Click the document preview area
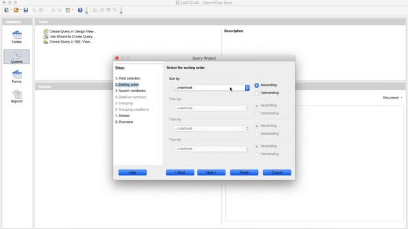The width and height of the screenshot is (408, 229). pyautogui.click(x=314, y=163)
